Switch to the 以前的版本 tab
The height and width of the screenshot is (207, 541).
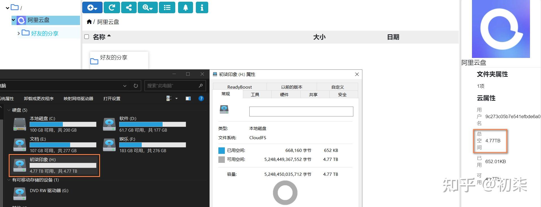coord(292,87)
